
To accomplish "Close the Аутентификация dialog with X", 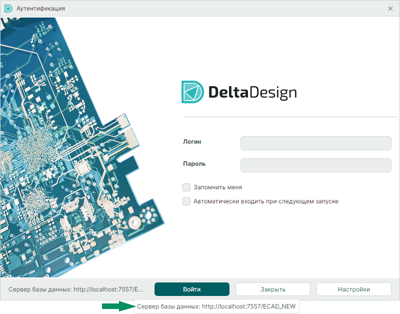I will click(x=390, y=9).
